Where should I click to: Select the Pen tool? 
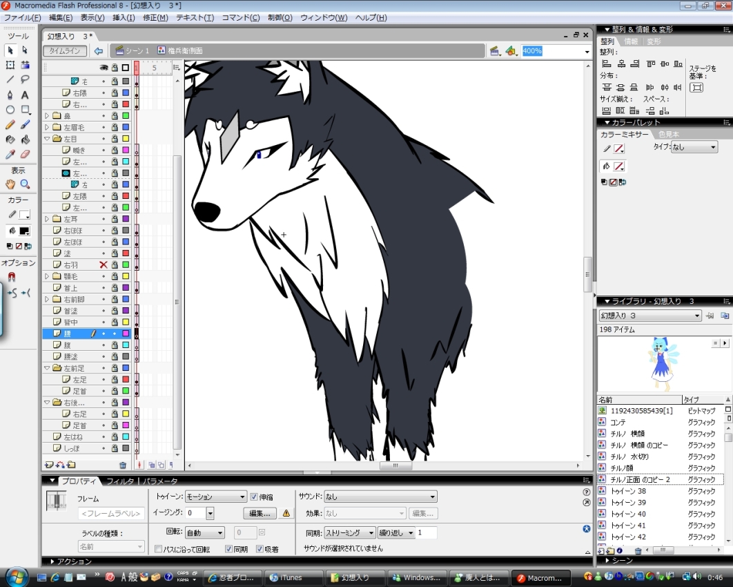click(10, 95)
